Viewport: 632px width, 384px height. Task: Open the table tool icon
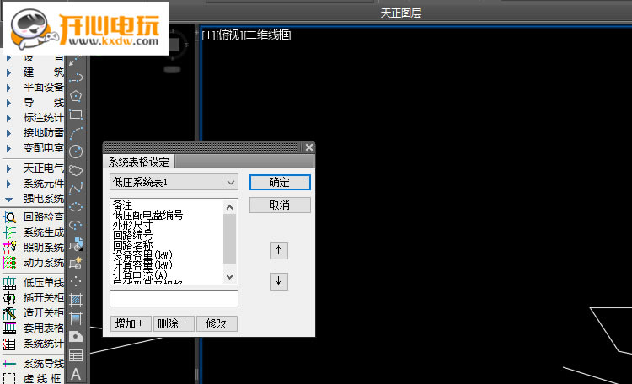coord(76,355)
